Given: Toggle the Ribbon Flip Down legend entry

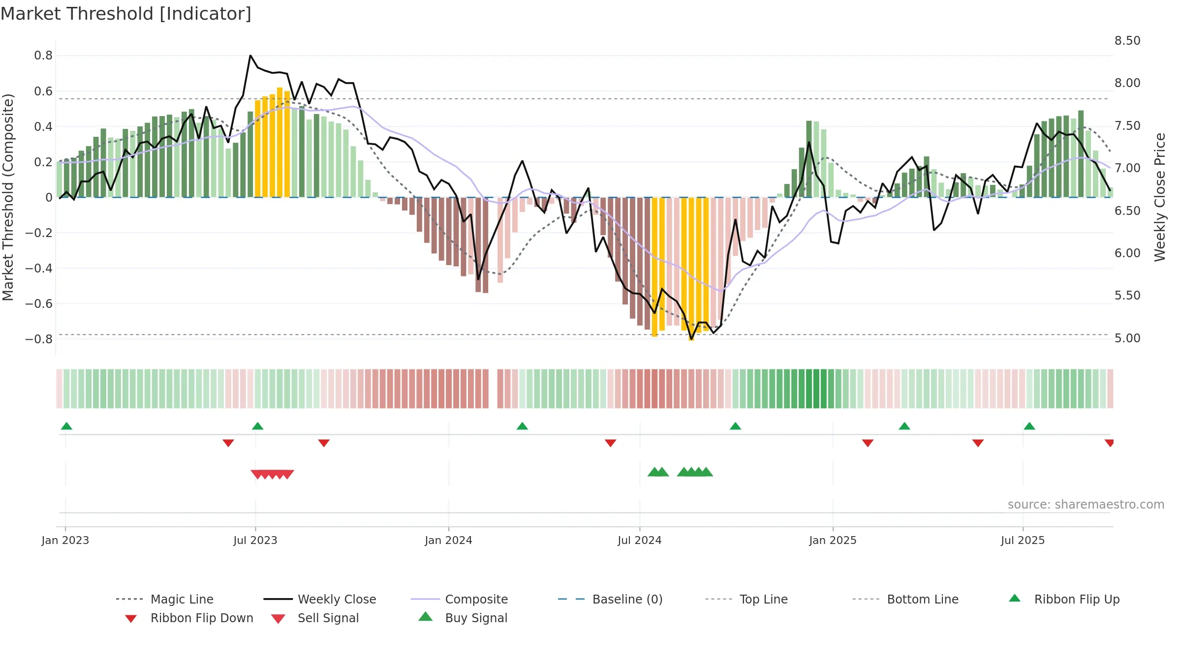Looking at the screenshot, I should coord(188,618).
